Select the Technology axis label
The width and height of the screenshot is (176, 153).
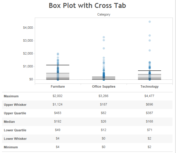point(149,86)
